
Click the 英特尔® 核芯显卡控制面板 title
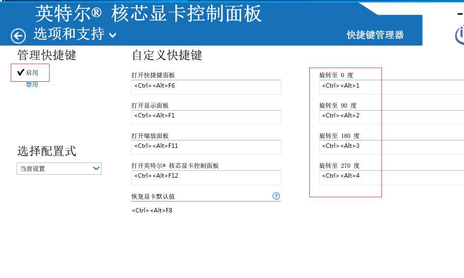point(148,14)
